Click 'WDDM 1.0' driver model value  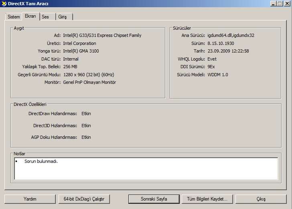click(x=218, y=75)
